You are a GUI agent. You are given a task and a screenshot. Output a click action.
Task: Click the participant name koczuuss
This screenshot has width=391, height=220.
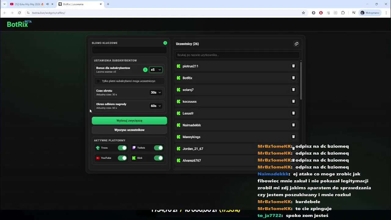coord(189,101)
